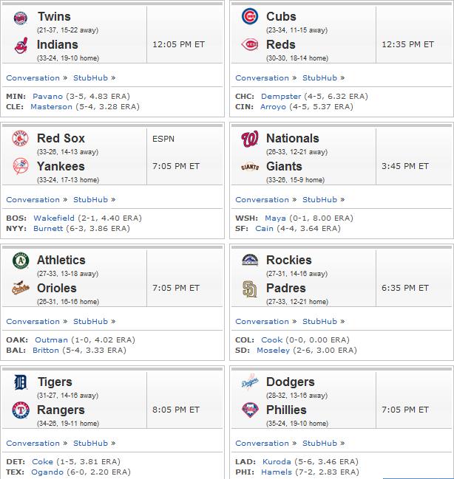Select pitcher Hamels' name link
Viewport: 454px width, 479px height.
tap(277, 472)
